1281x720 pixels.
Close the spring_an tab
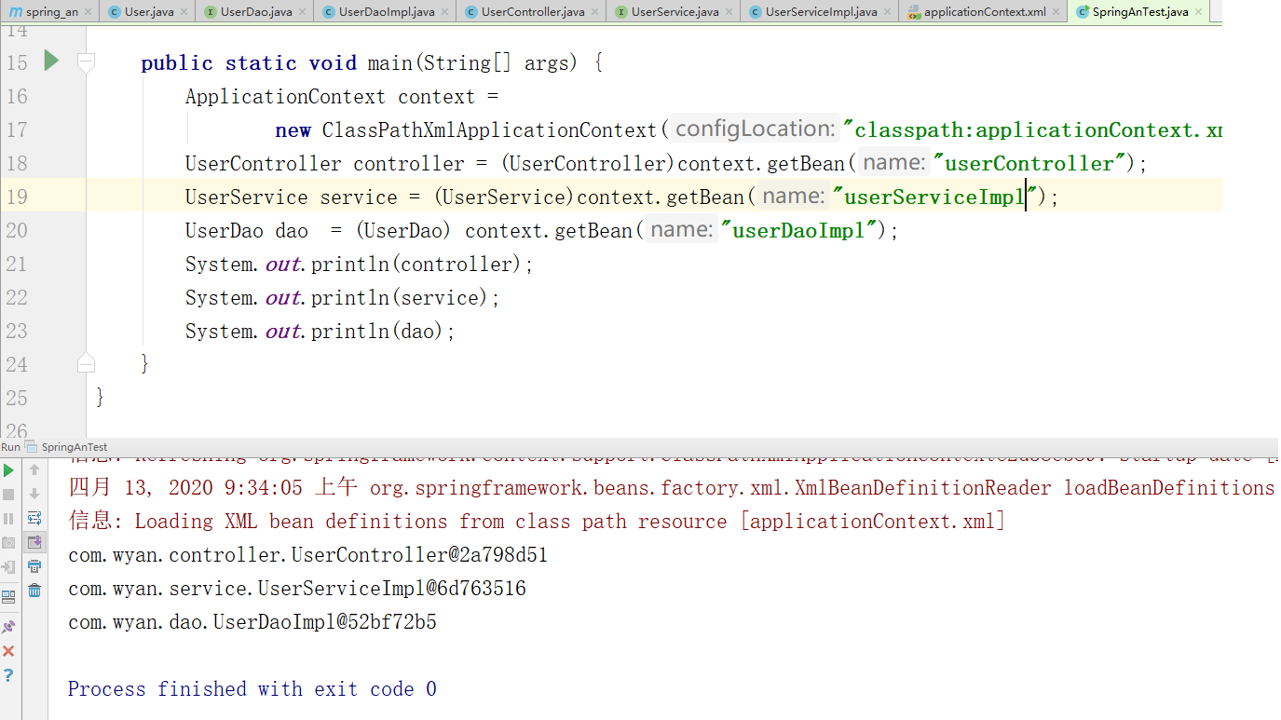89,12
